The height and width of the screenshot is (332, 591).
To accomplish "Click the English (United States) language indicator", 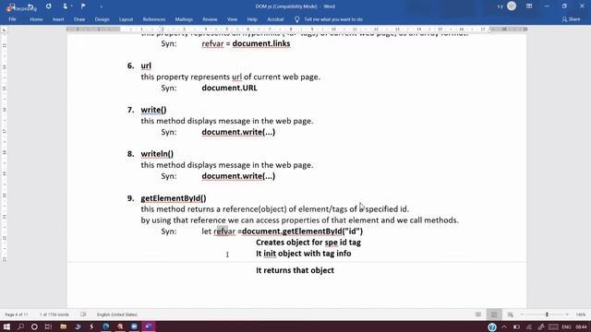I will click(117, 314).
